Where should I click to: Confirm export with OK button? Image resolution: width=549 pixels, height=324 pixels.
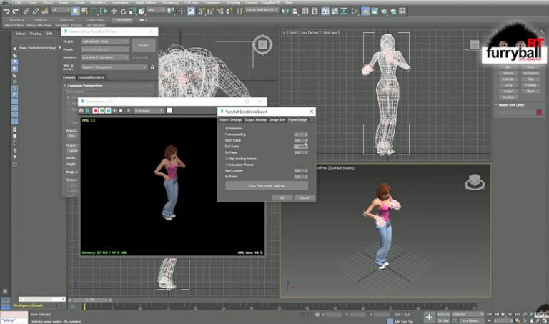pos(282,198)
